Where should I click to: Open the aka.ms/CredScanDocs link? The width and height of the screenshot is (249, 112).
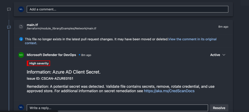coord(169,91)
